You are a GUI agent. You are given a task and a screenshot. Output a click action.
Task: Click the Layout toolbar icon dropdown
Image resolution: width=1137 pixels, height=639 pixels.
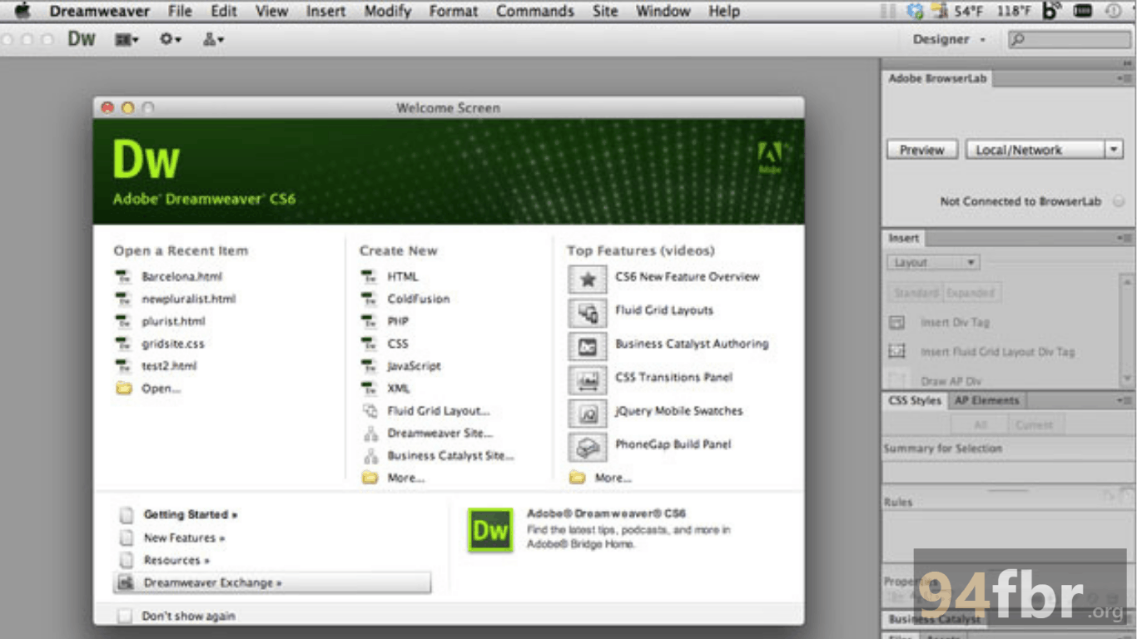[127, 39]
